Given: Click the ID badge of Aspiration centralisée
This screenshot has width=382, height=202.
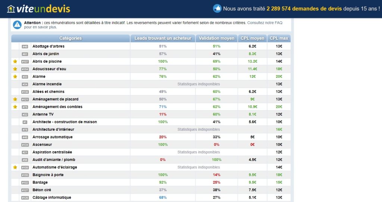Looking at the screenshot, I should 25,152.
